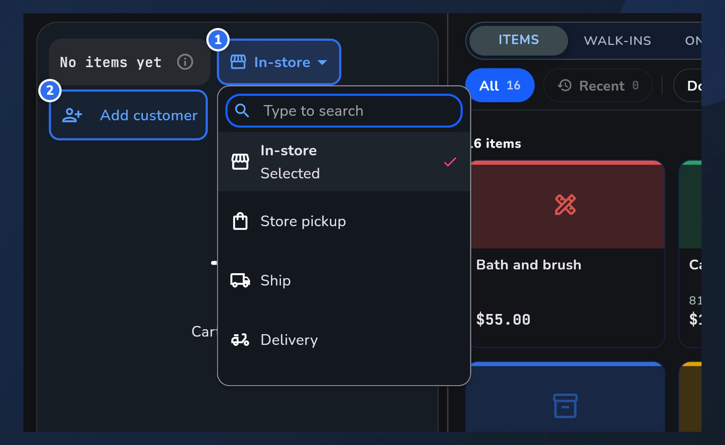Screen dimensions: 725x445
Task: Show All 16 items filter
Action: coord(500,85)
